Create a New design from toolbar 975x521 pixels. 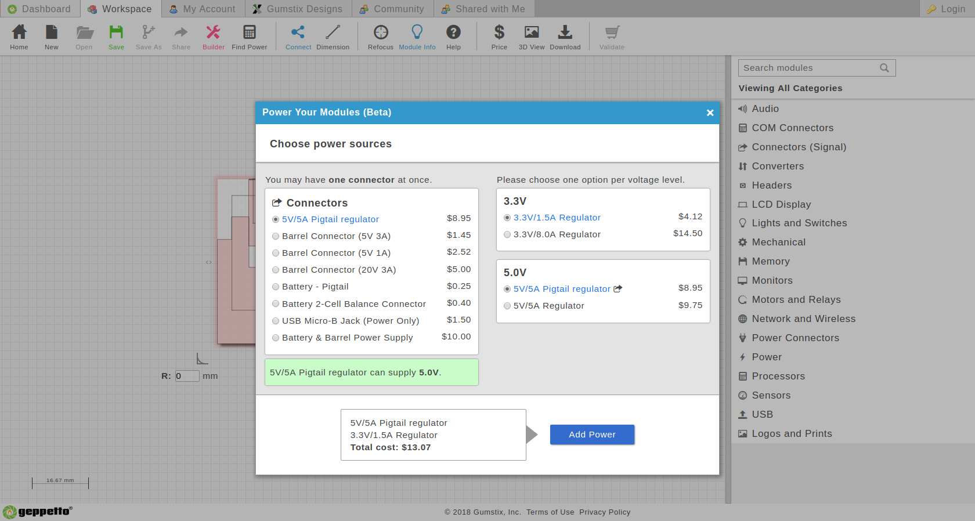pos(52,32)
